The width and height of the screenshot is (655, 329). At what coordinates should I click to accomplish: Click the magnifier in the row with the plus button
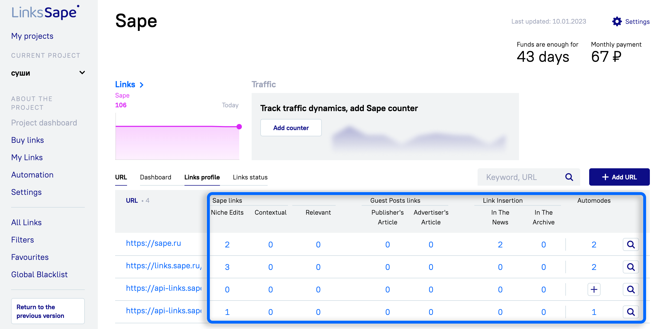631,289
